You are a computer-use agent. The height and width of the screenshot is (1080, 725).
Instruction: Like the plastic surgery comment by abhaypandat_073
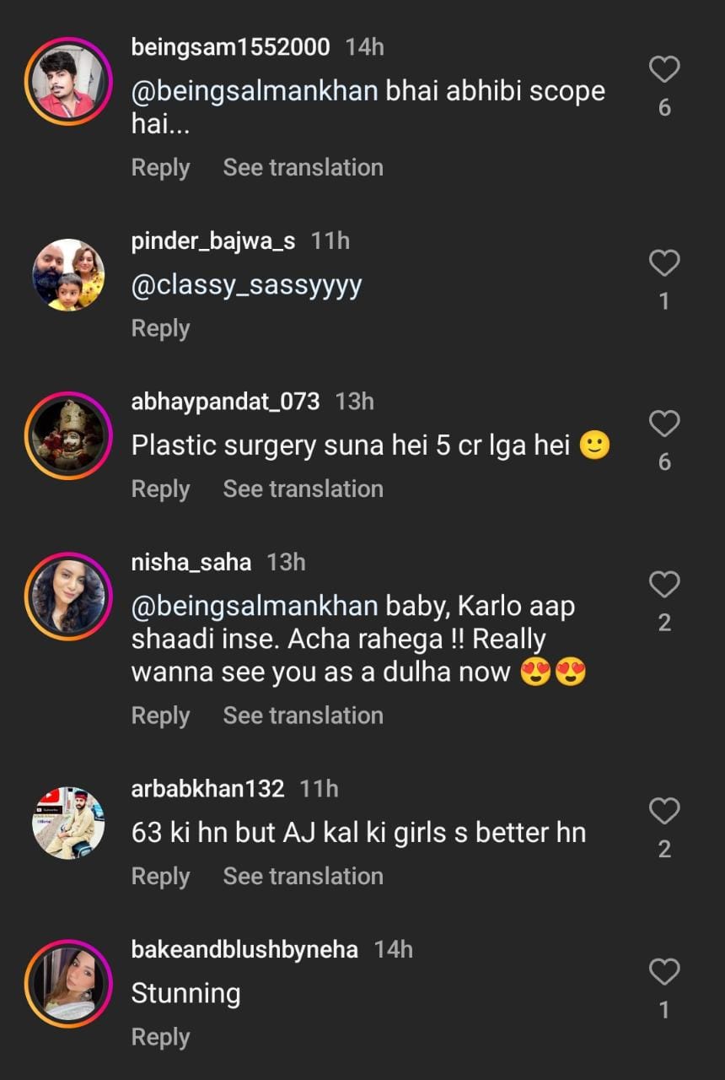(x=664, y=424)
